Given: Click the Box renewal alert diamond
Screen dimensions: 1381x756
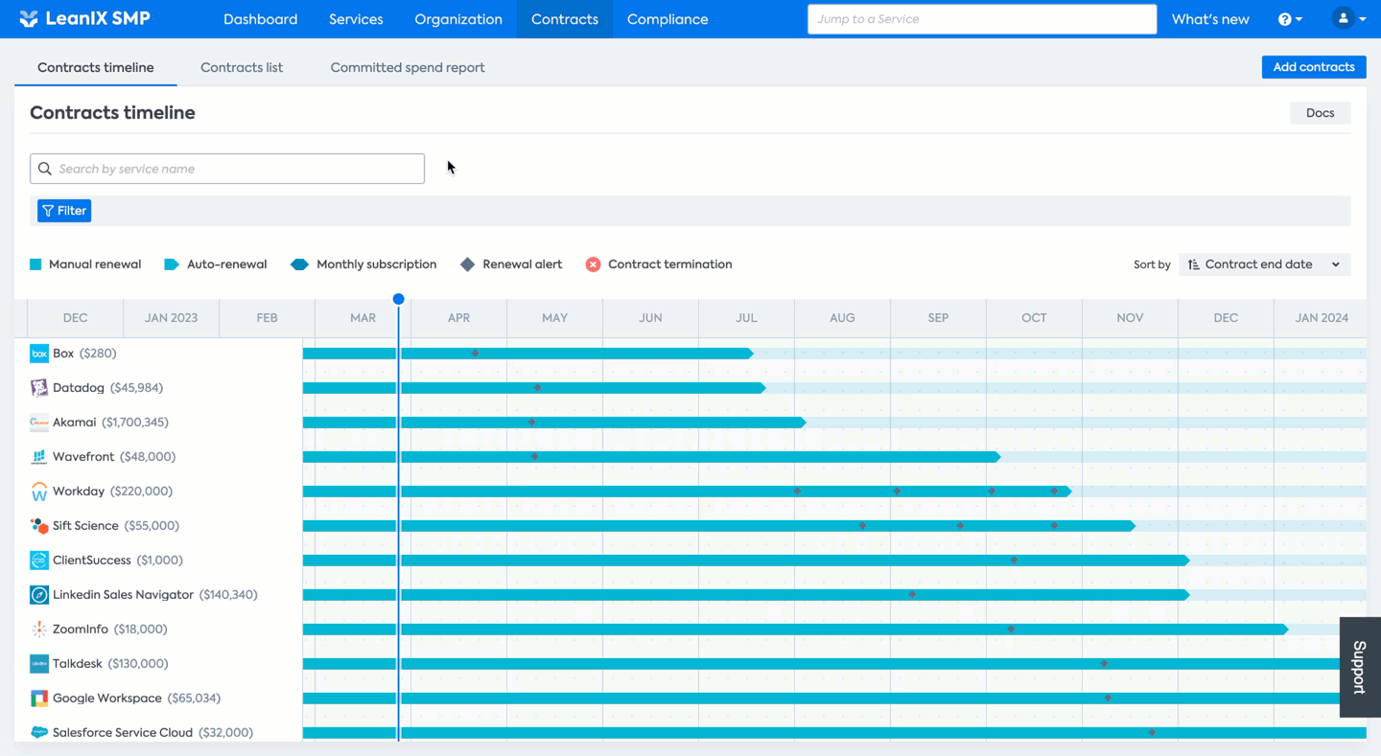Looking at the screenshot, I should click(476, 354).
